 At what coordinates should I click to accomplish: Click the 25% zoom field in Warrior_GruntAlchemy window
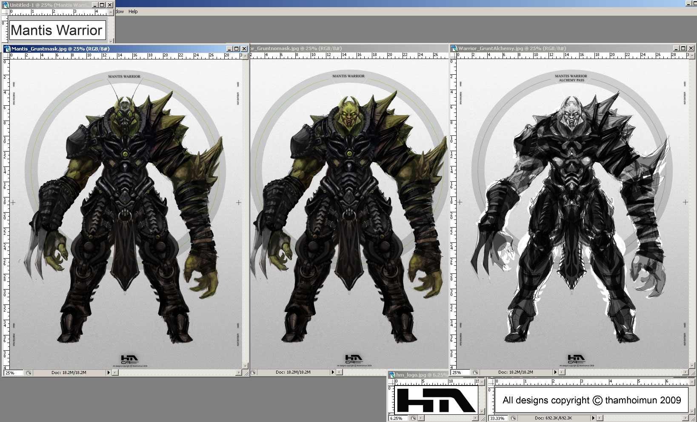click(x=461, y=372)
